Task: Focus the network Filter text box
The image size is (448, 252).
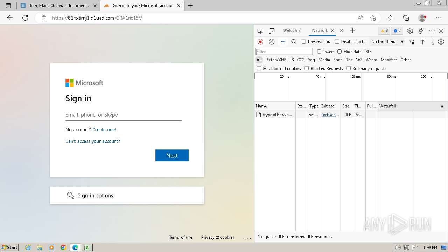Action: point(284,51)
